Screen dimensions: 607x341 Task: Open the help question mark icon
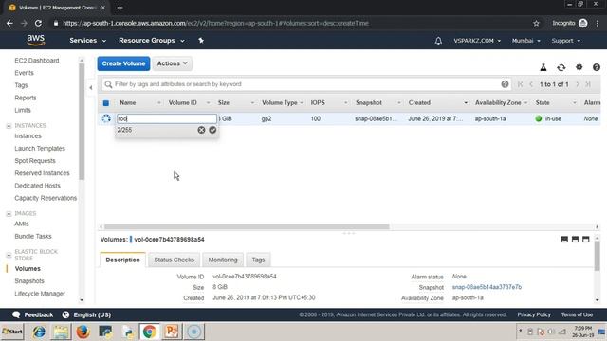coord(597,67)
